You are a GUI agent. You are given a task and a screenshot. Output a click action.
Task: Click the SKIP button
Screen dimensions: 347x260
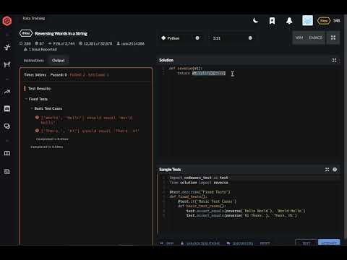pos(167,243)
